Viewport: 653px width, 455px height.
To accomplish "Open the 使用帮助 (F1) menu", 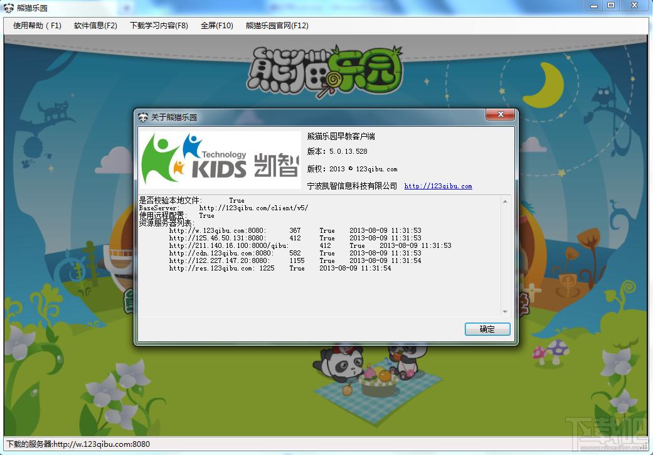I will coord(37,26).
